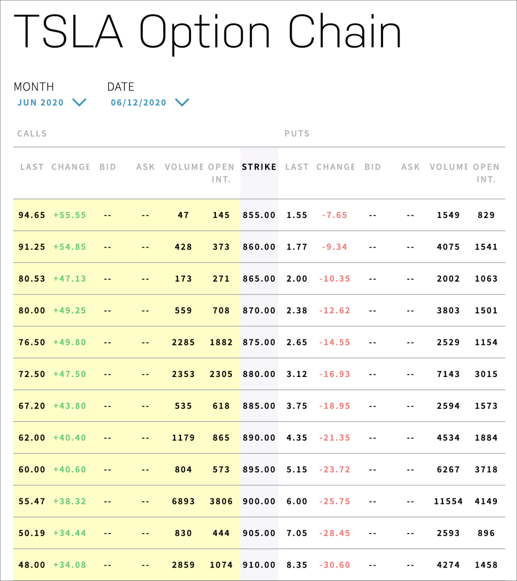Click the 880.00 strike cell

tap(259, 374)
